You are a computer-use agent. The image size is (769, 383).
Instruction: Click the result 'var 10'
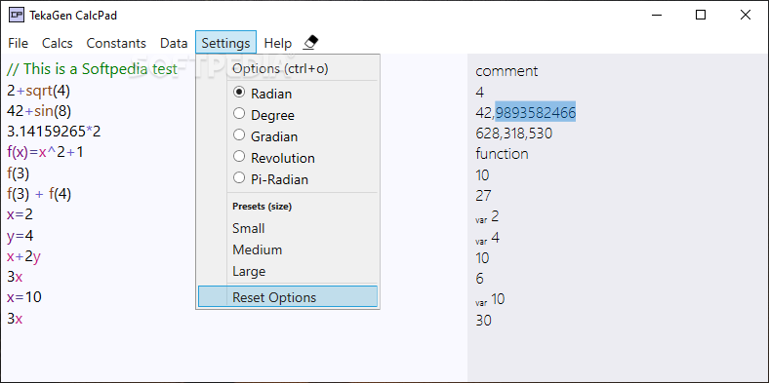tap(490, 299)
